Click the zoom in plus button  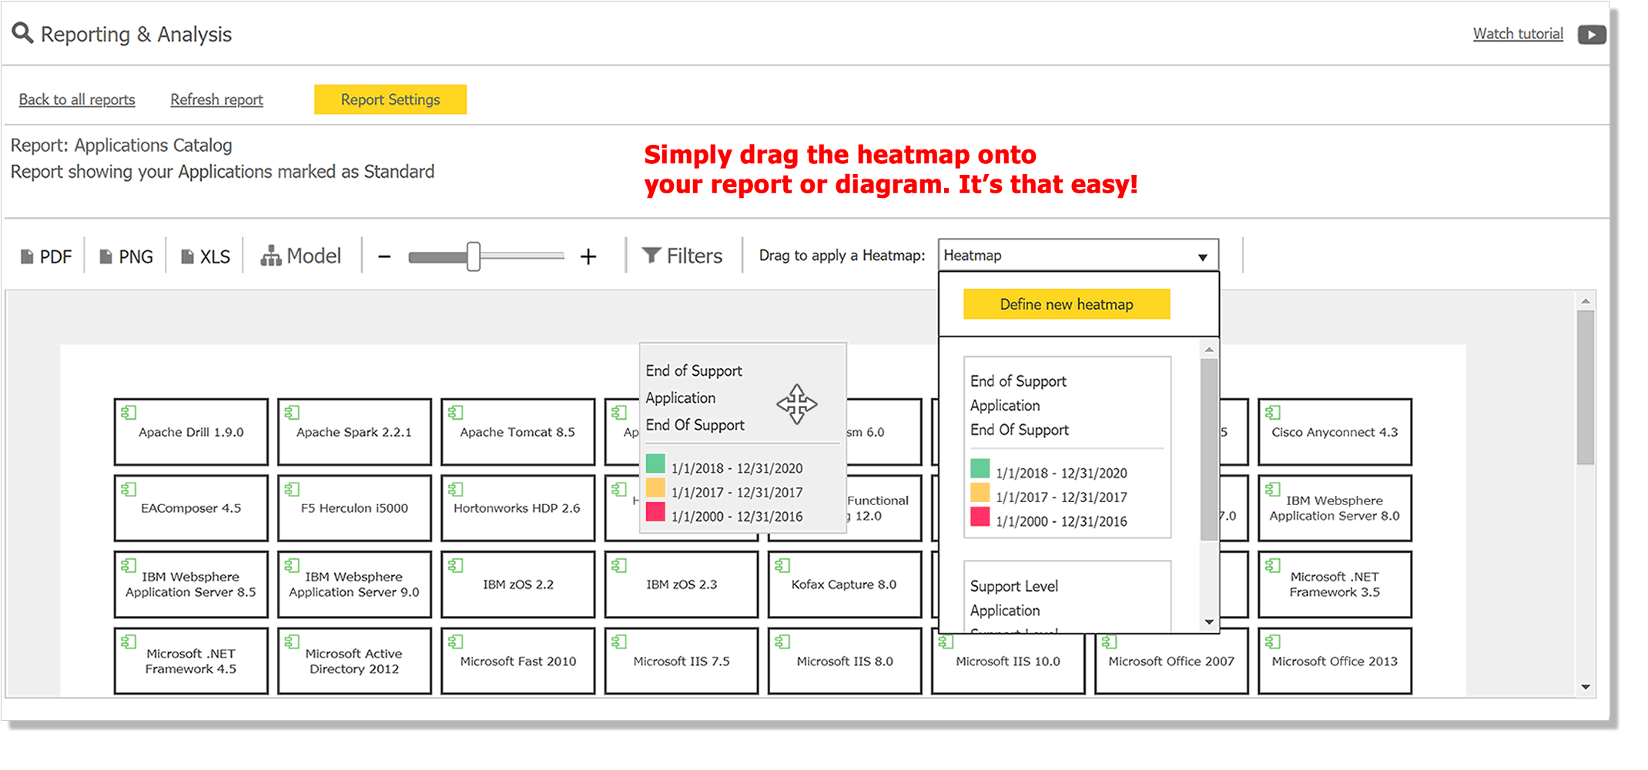click(x=588, y=256)
